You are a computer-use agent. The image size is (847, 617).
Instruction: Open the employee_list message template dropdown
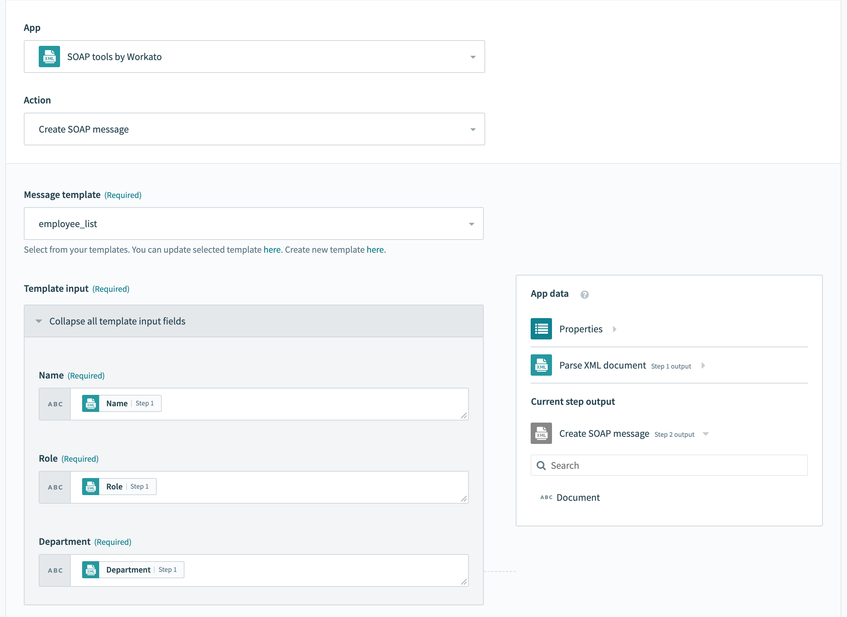(x=471, y=224)
